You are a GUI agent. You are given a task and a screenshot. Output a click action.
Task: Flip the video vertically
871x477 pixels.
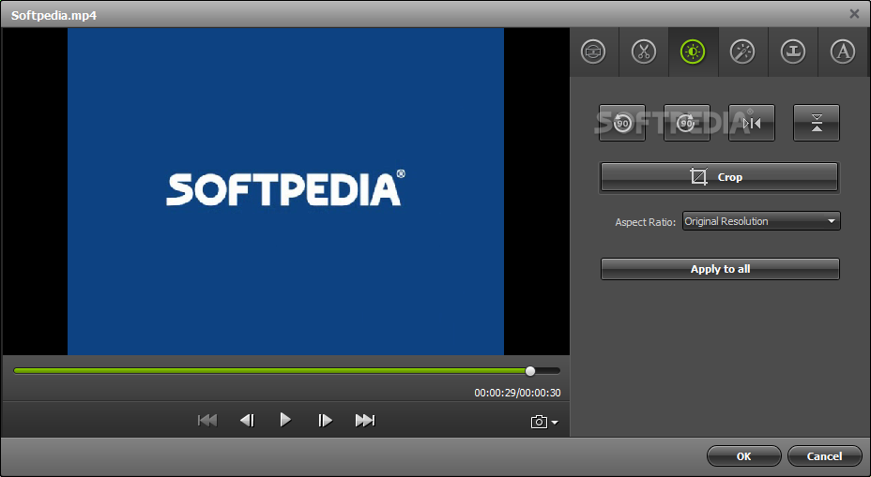pos(817,123)
